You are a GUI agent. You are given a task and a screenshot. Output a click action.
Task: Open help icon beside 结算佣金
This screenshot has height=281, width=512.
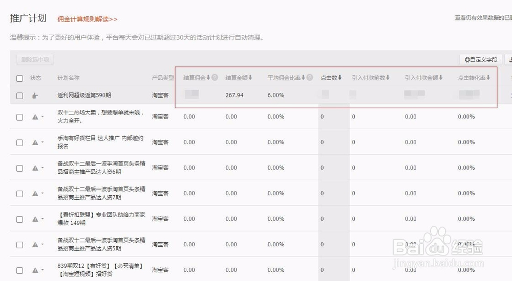215,78
